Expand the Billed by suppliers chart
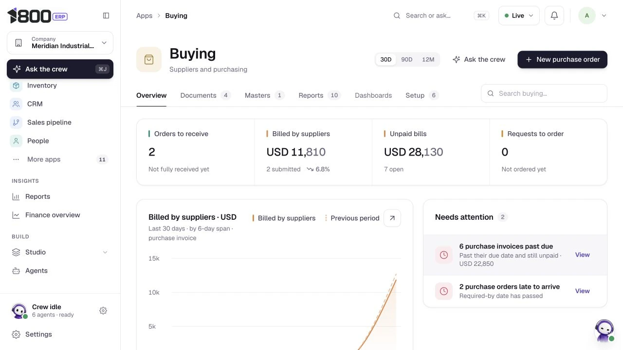 (392, 218)
